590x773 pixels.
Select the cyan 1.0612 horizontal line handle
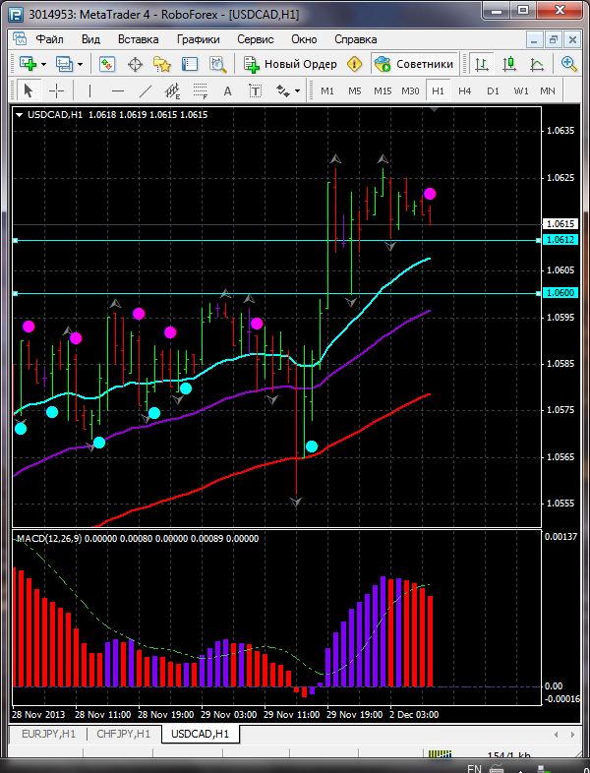tap(15, 240)
